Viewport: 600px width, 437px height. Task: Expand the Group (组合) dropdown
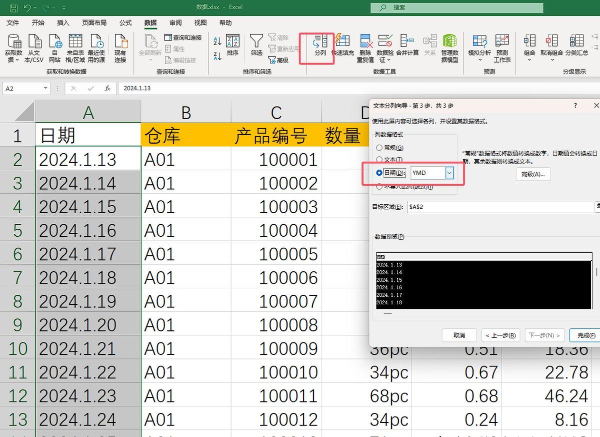coord(529,60)
